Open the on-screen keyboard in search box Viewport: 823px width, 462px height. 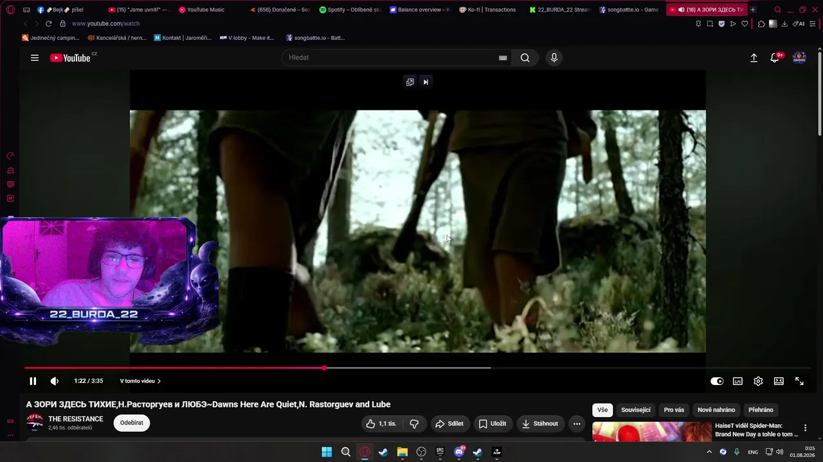click(x=503, y=58)
